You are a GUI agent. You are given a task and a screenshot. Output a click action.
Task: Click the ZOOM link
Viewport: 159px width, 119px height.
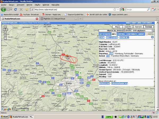click(x=102, y=38)
